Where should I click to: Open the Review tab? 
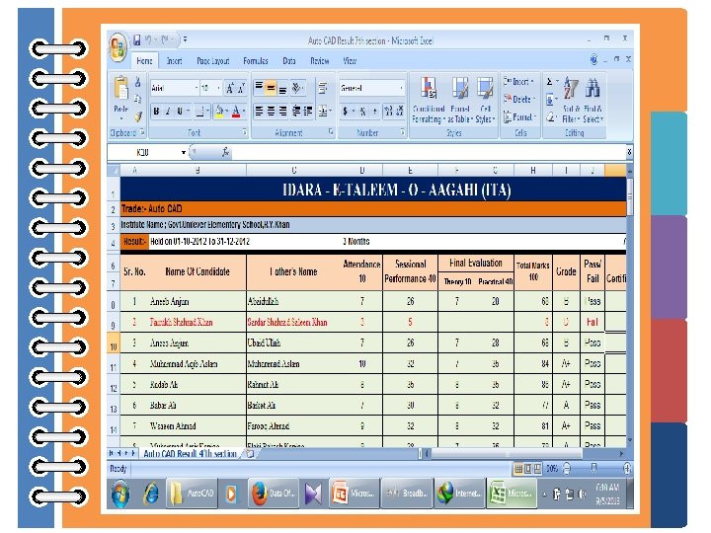coord(320,61)
